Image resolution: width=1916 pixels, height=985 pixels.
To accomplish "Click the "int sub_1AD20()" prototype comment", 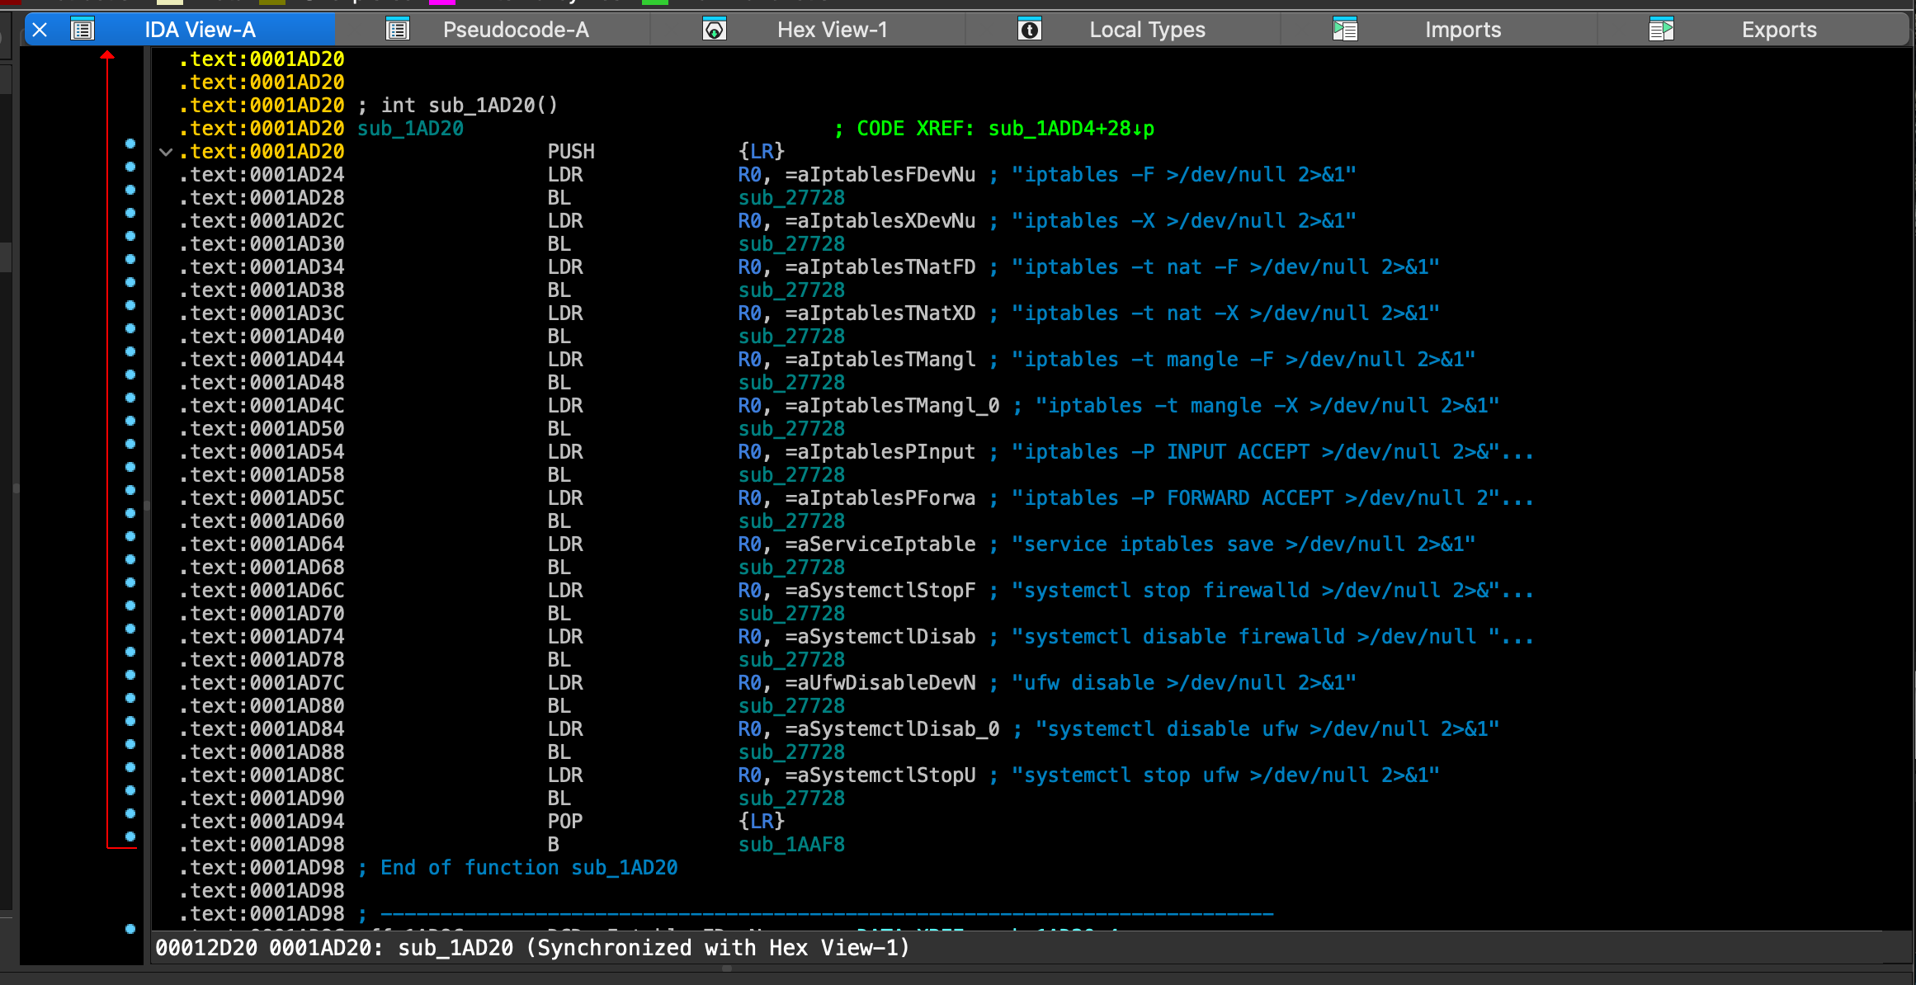I will (469, 106).
